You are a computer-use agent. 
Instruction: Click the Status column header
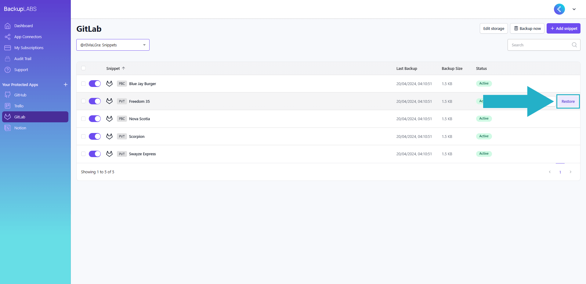pos(481,69)
